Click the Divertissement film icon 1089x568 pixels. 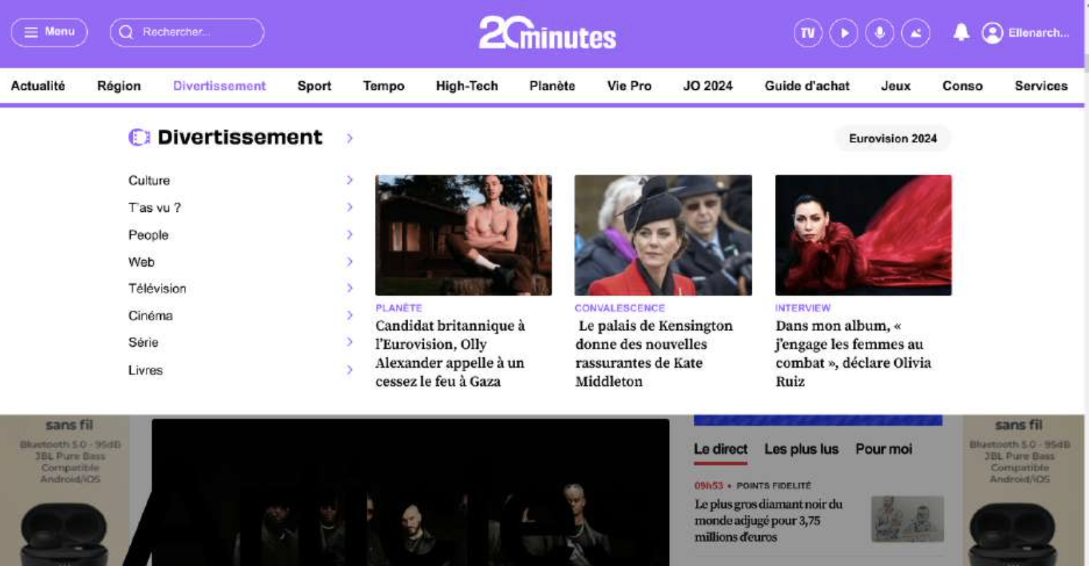[139, 138]
